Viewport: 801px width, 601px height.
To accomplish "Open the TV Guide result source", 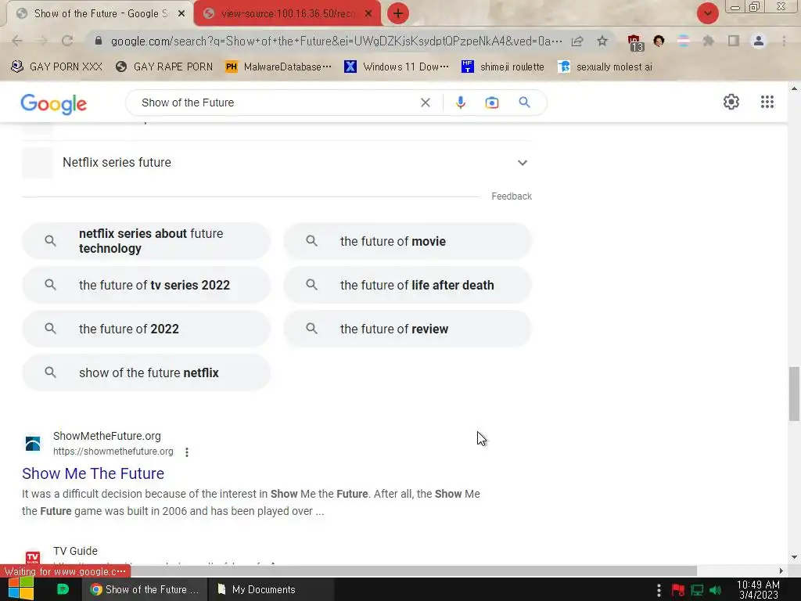I will click(75, 551).
